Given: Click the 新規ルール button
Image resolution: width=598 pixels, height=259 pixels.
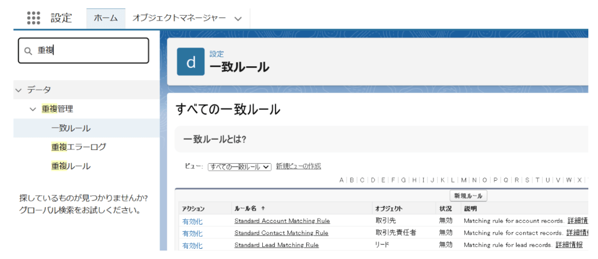Looking at the screenshot, I should coord(468,196).
